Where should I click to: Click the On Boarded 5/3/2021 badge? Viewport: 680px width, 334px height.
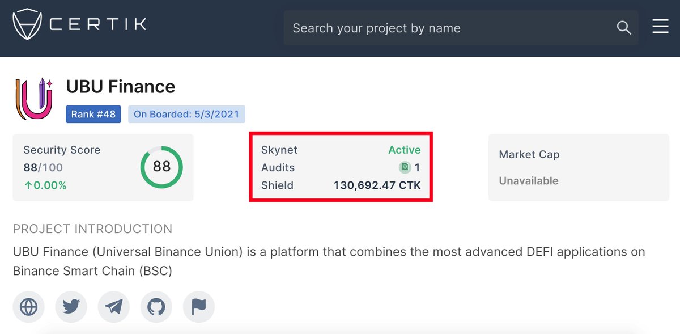[x=187, y=114]
